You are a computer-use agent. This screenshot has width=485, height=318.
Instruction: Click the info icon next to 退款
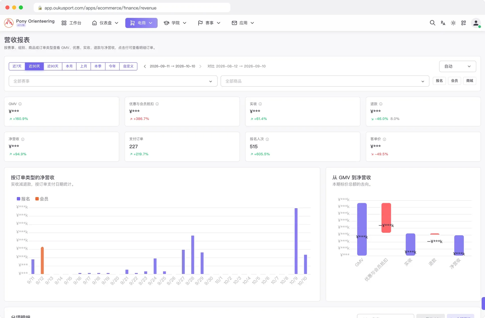point(381,104)
